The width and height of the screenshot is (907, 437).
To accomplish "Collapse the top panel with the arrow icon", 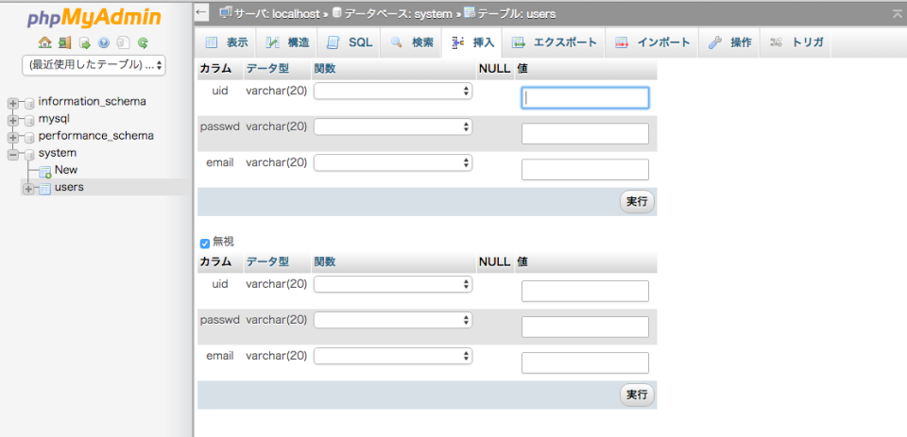I will tap(897, 14).
